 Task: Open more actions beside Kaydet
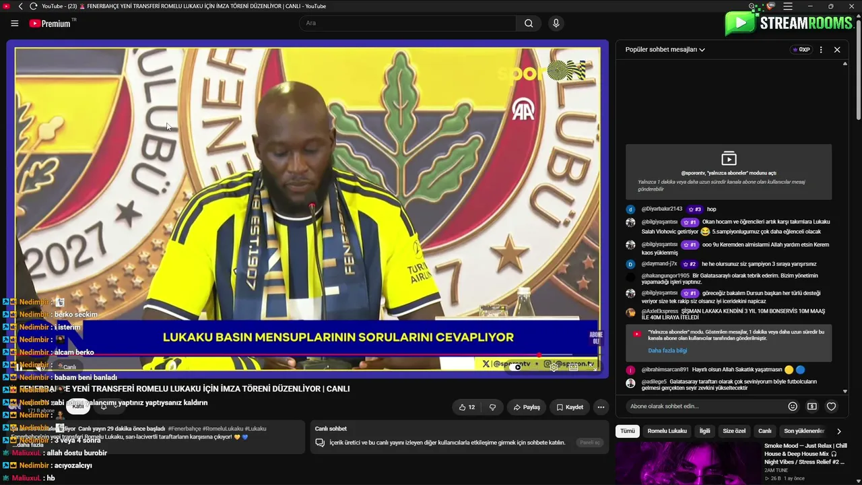(601, 407)
